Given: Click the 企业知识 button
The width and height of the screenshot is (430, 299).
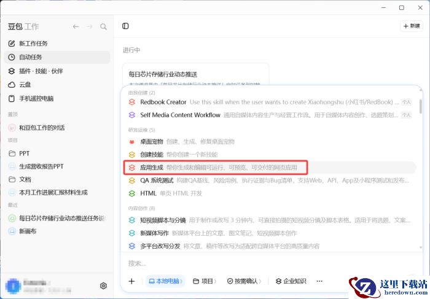Looking at the screenshot, I should pyautogui.click(x=291, y=281).
